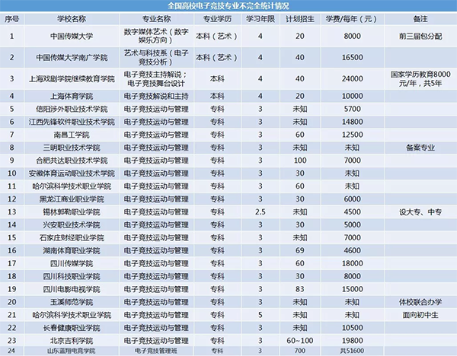Click the cell 艺术与科技系(电子竞技分析)
457x356 pixels.
tap(156, 57)
